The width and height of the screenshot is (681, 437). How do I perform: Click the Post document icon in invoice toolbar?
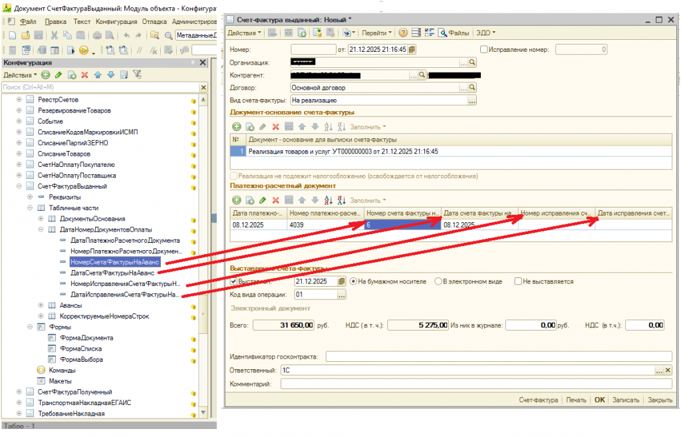[317, 33]
